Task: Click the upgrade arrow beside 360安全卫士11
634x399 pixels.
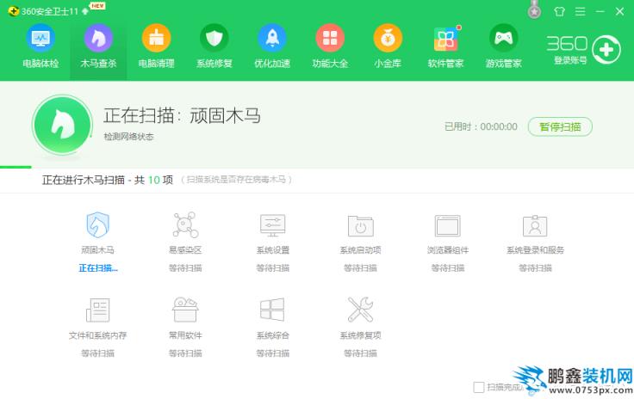Action: tap(85, 11)
